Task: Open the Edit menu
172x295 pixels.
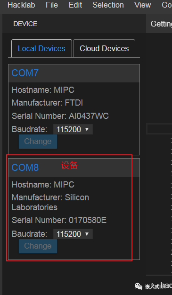Action: [x=75, y=5]
